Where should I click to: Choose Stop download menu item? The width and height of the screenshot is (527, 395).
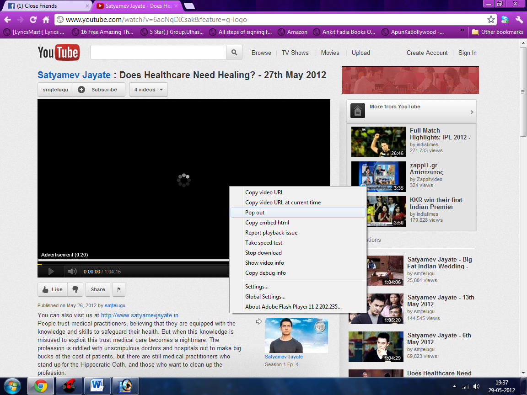298,253
